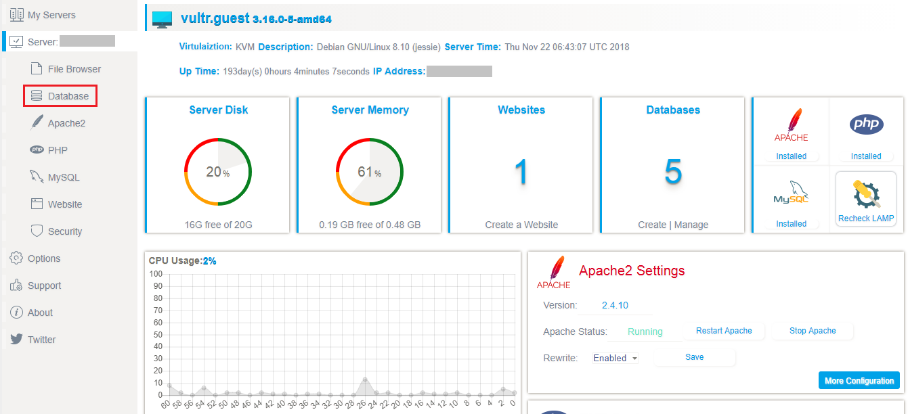Click the Options gear icon

click(x=16, y=258)
